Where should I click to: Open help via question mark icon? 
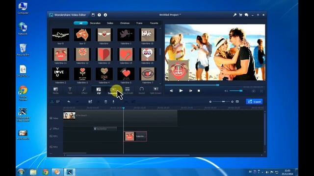tap(99, 15)
